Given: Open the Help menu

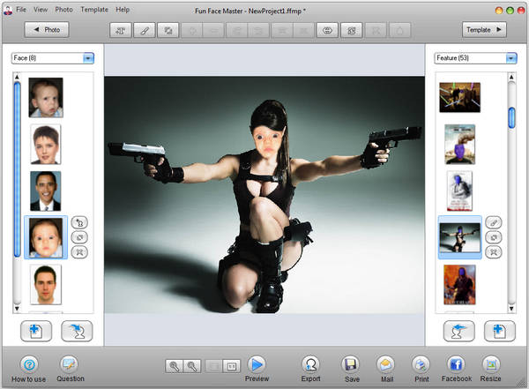Looking at the screenshot, I should coord(122,9).
